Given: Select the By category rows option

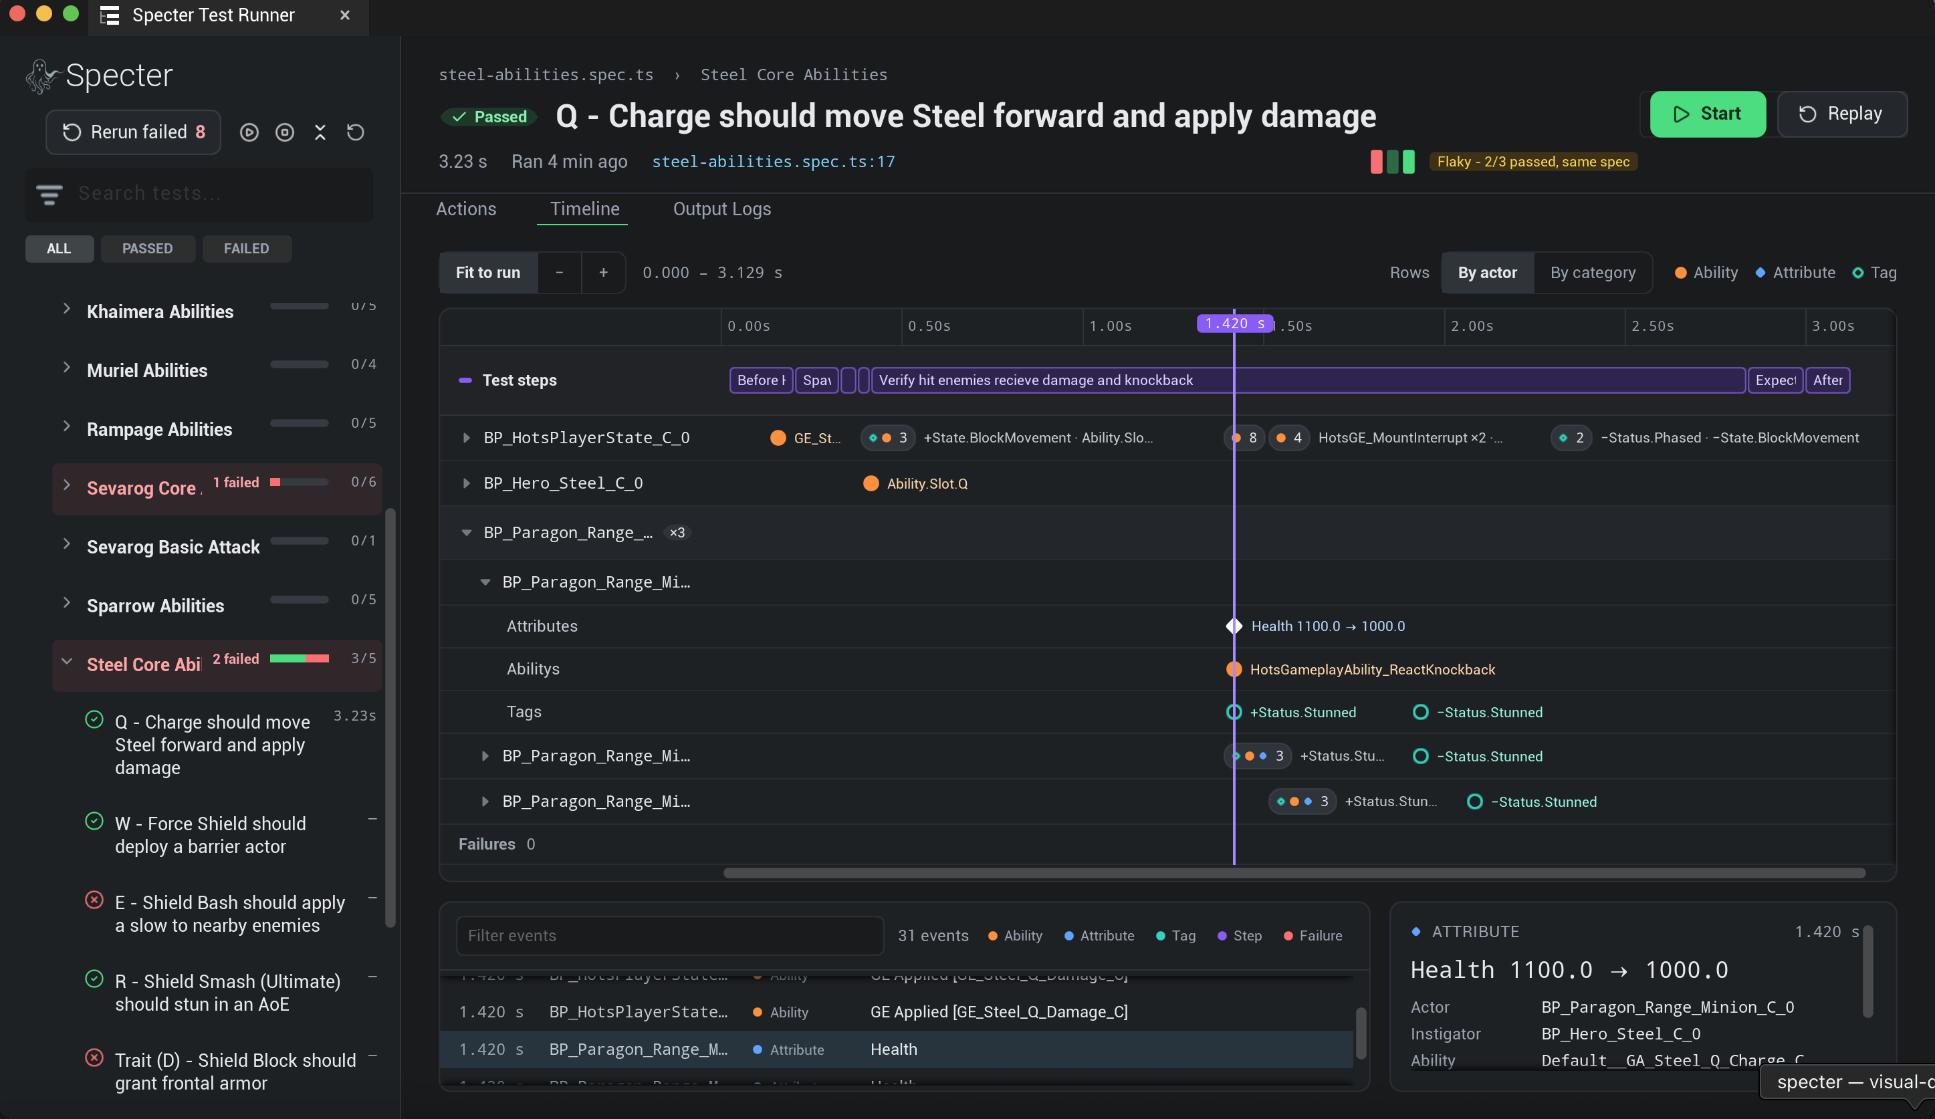Looking at the screenshot, I should pos(1593,273).
